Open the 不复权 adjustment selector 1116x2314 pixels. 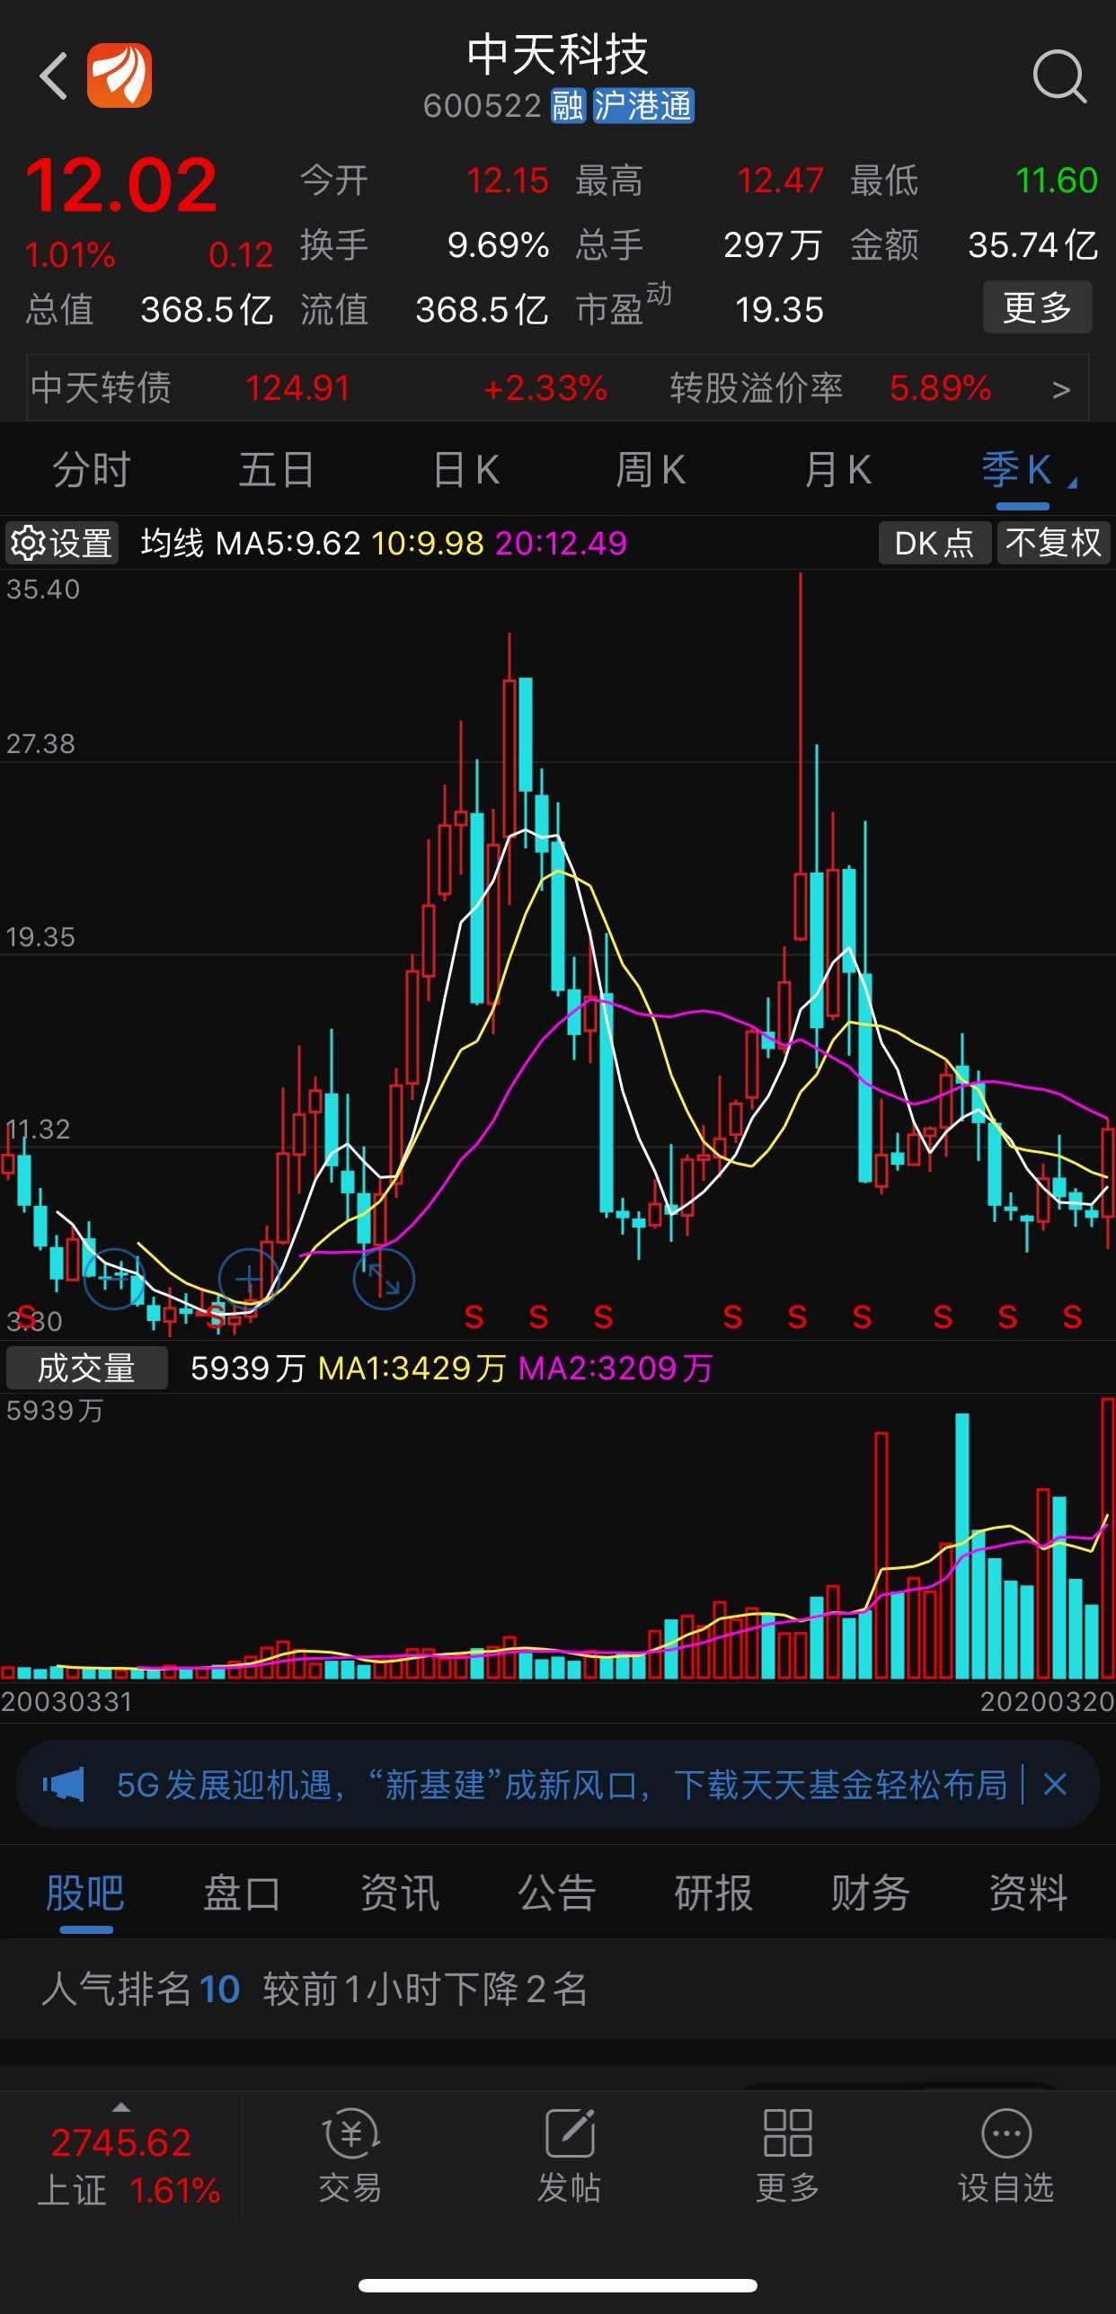click(1053, 543)
